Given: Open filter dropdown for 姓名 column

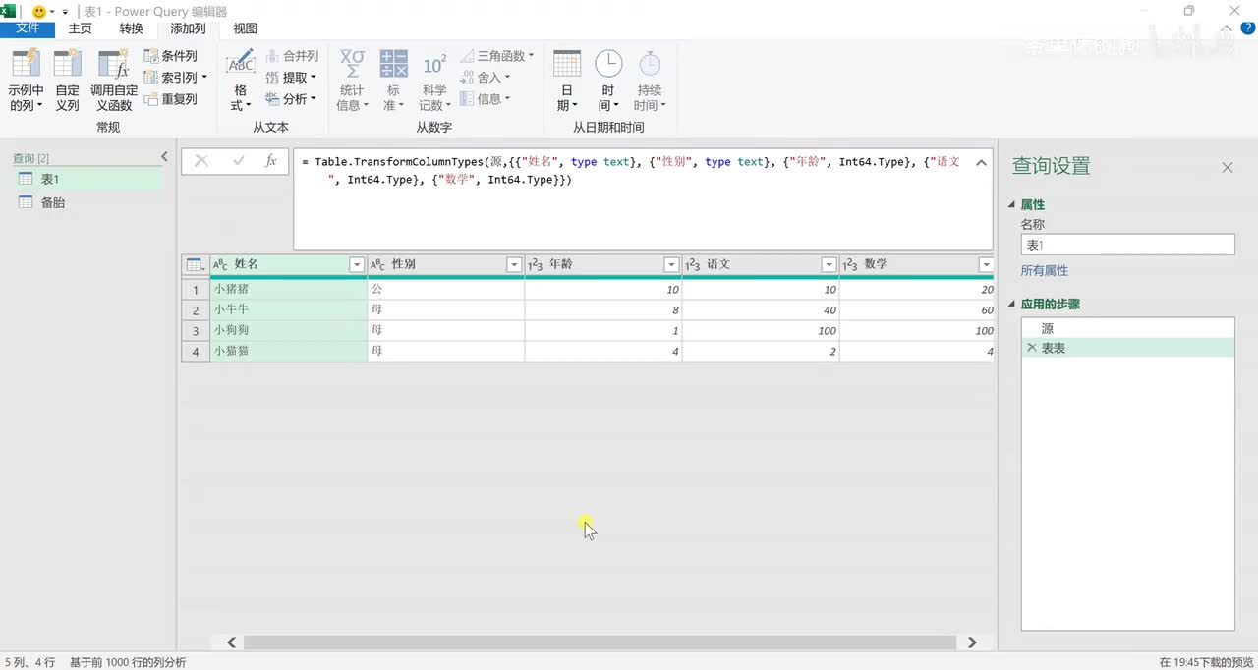Looking at the screenshot, I should click(x=357, y=265).
